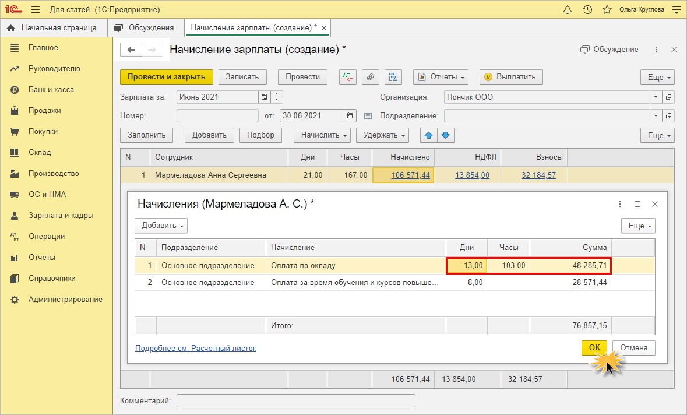Open service settings menu beside Ольга Круглова
The height and width of the screenshot is (415, 687).
pyautogui.click(x=677, y=9)
